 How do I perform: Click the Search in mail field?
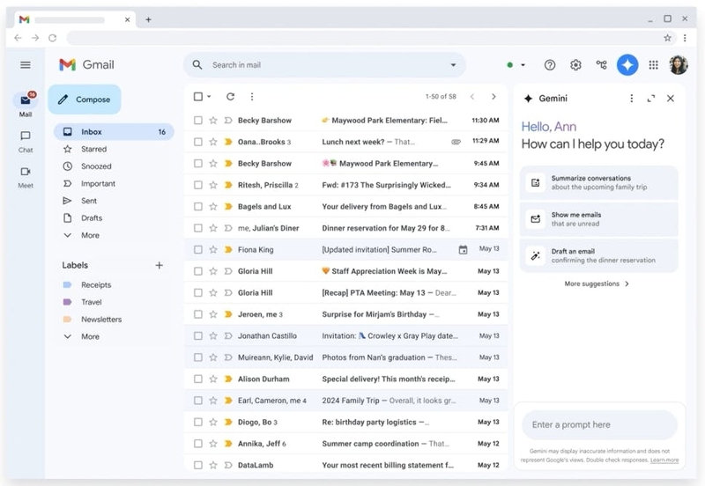click(x=324, y=65)
